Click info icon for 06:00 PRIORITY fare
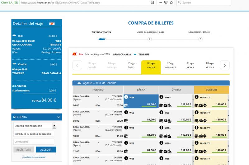The height and width of the screenshot is (165, 249). tap(197, 97)
